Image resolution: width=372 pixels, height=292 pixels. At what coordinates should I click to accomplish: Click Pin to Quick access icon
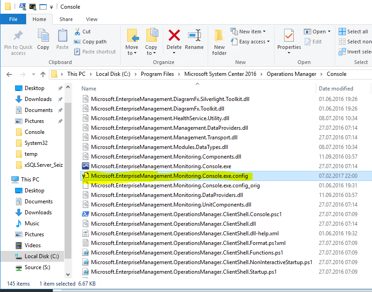click(x=18, y=36)
